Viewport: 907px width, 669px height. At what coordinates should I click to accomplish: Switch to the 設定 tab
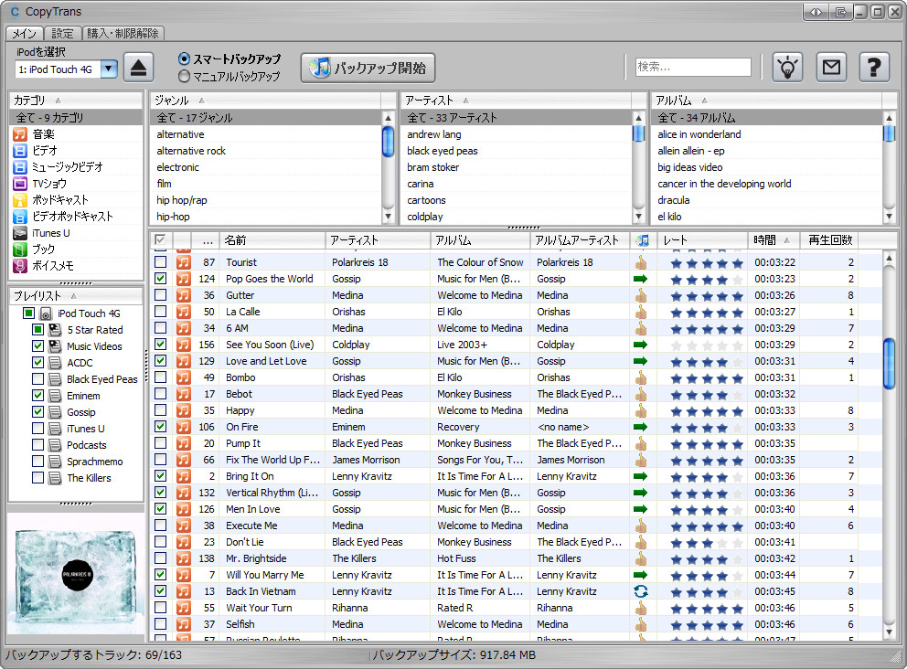pos(62,34)
